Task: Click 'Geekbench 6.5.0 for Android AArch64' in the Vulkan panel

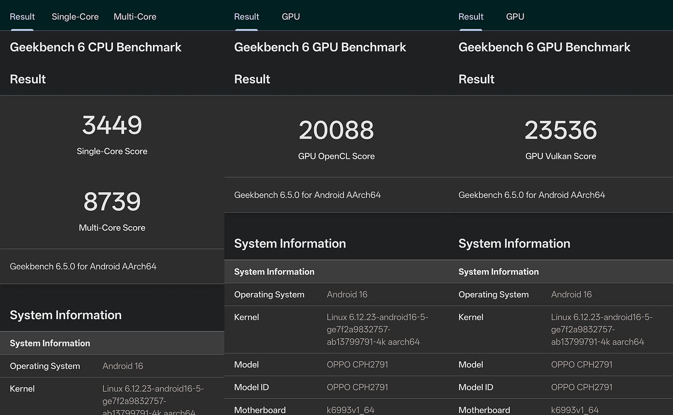Action: (532, 195)
